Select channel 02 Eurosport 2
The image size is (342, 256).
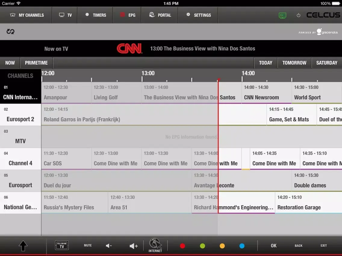20,115
